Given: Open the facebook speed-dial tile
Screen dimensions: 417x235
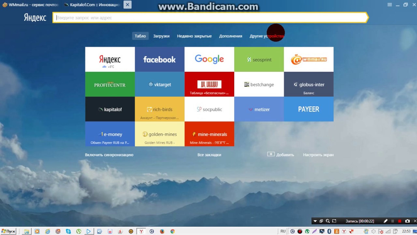Looking at the screenshot, I should coord(160,59).
